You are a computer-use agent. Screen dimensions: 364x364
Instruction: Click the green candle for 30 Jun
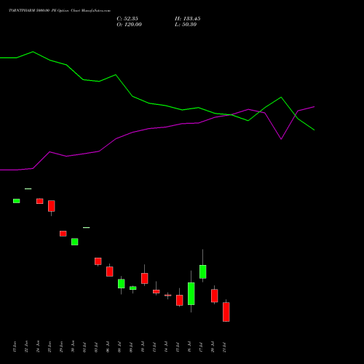[x=75, y=242]
